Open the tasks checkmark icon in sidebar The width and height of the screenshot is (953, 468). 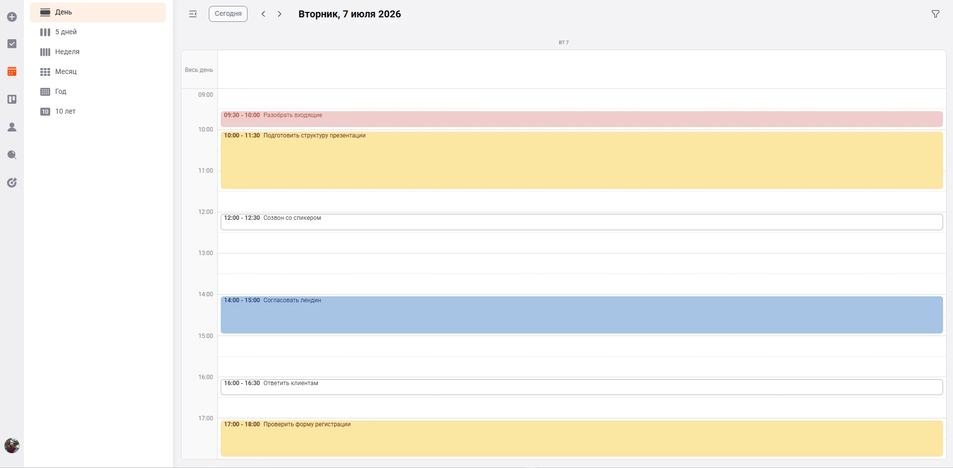pyautogui.click(x=12, y=44)
